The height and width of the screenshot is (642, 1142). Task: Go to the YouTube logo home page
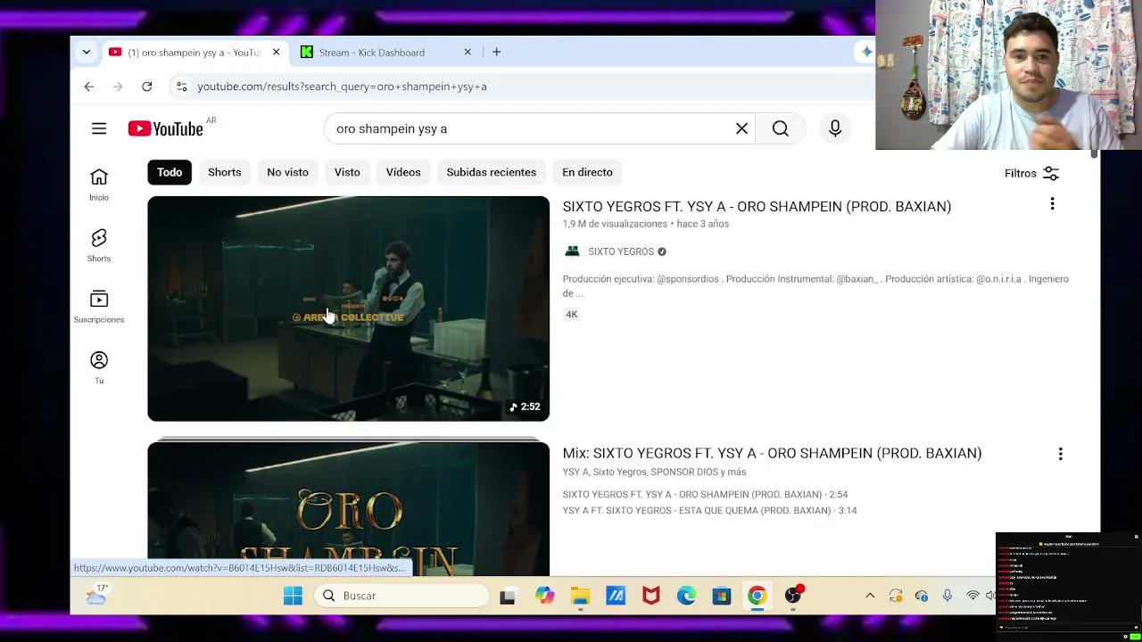point(165,129)
